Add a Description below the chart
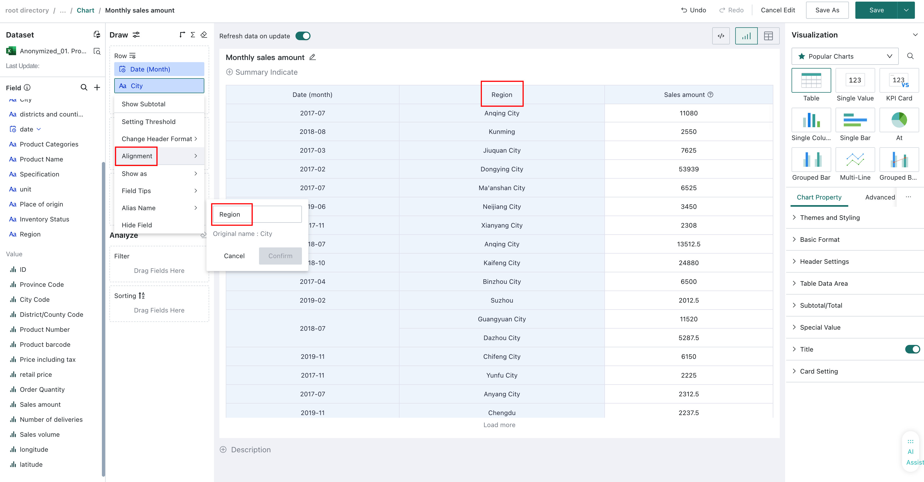Screen dimensions: 924x482 click(x=245, y=449)
